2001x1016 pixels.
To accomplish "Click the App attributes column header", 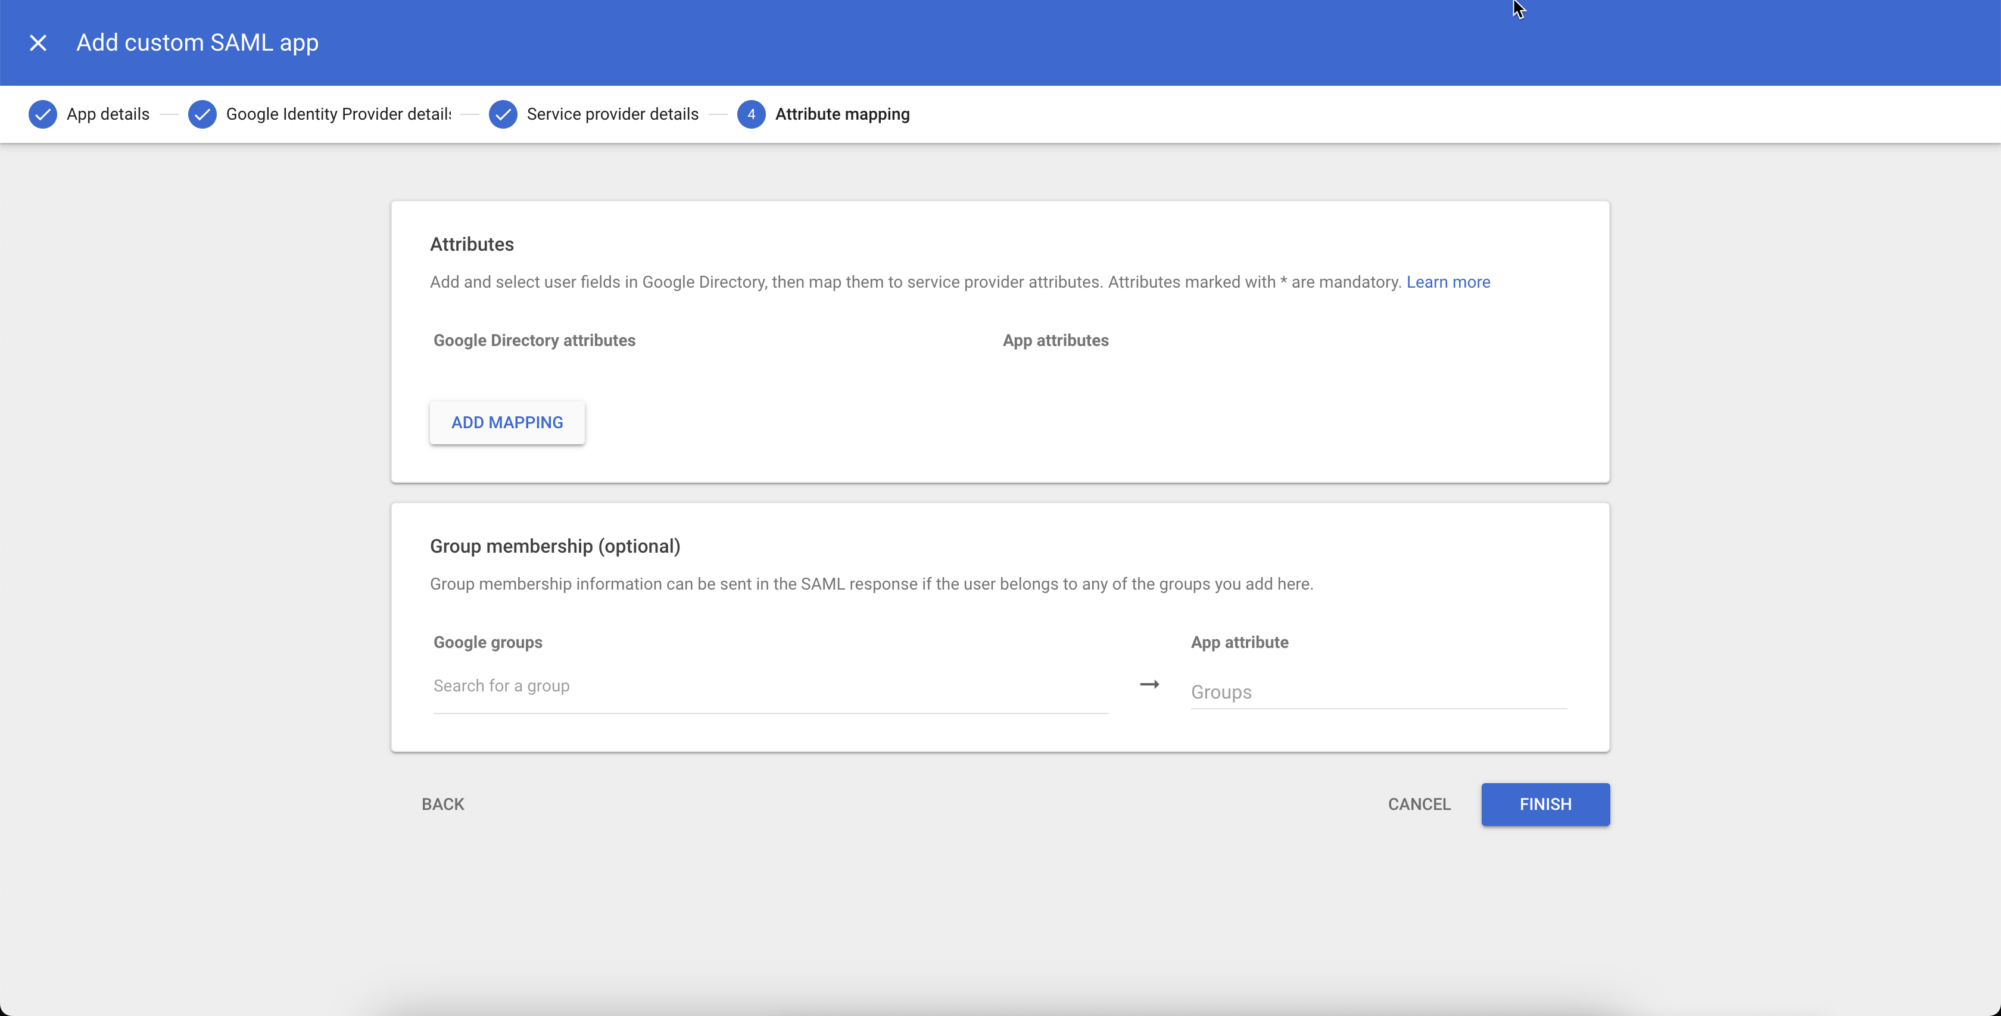I will (x=1055, y=340).
